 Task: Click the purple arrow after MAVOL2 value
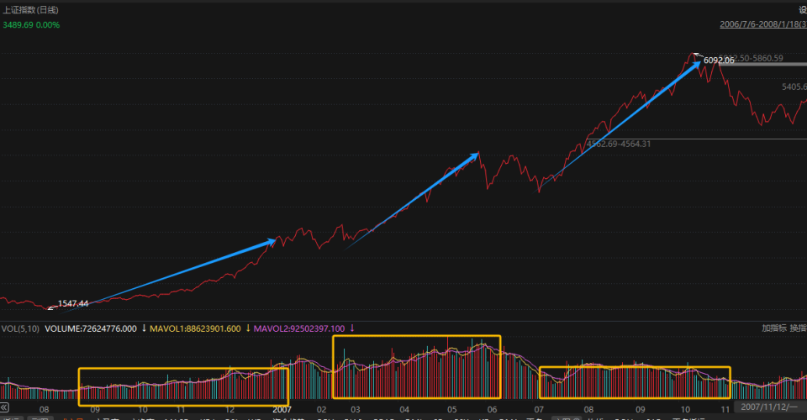tap(352, 328)
